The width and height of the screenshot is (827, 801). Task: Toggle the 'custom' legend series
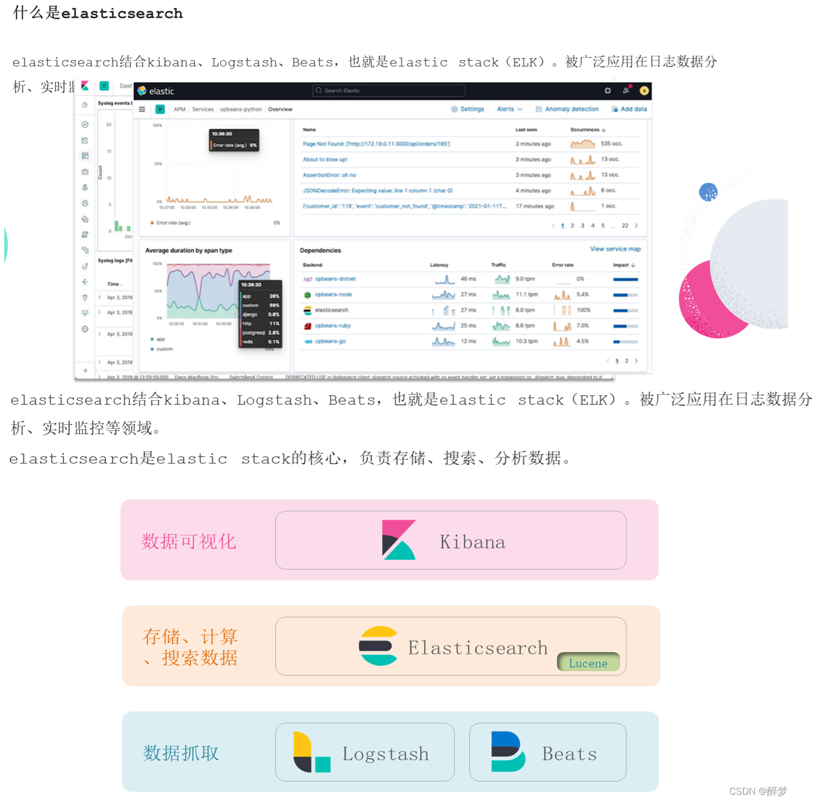(x=161, y=349)
